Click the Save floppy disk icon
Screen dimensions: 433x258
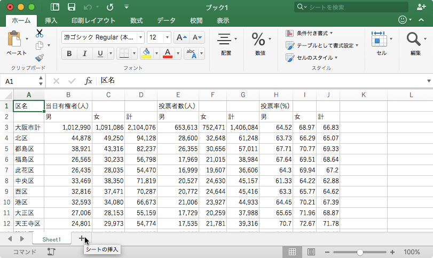[72, 7]
